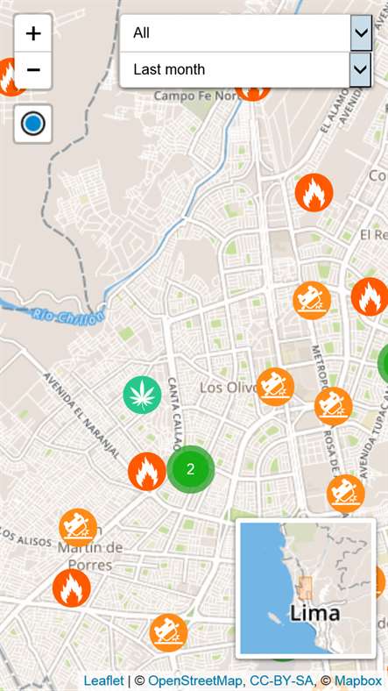Viewport: 388px width, 691px height.
Task: Open the Mapbox attribution link
Action: [x=358, y=680]
